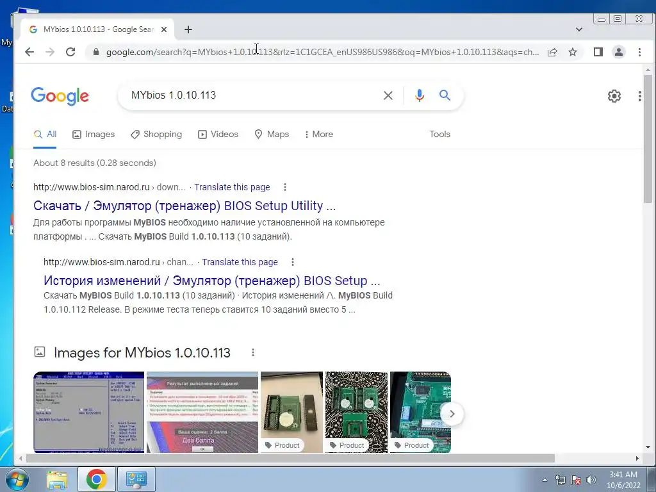Click the horizontal scrollbar thumb
This screenshot has width=656, height=492.
(290, 459)
